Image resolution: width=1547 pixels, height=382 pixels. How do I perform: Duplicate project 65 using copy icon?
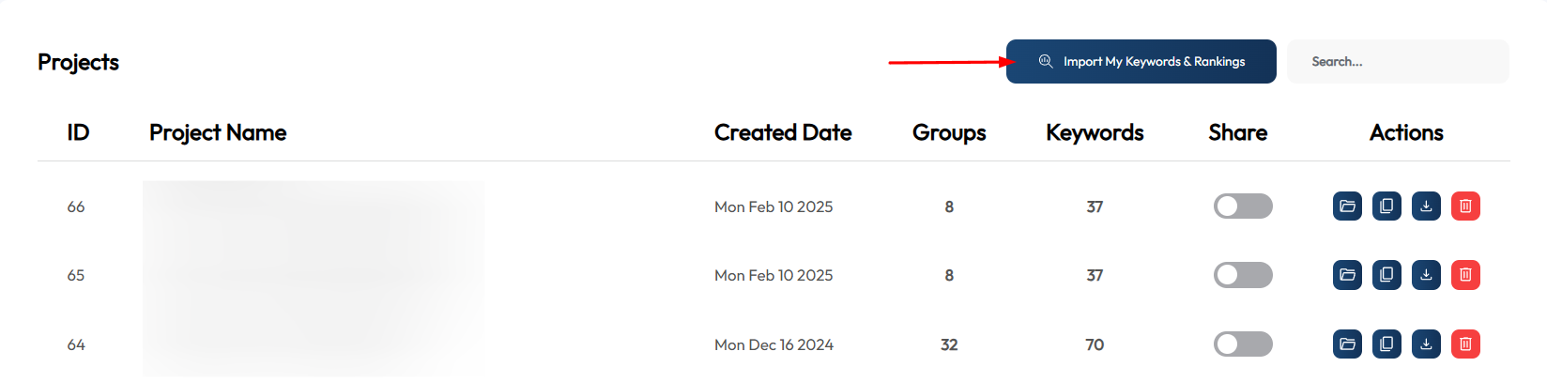pos(1386,275)
